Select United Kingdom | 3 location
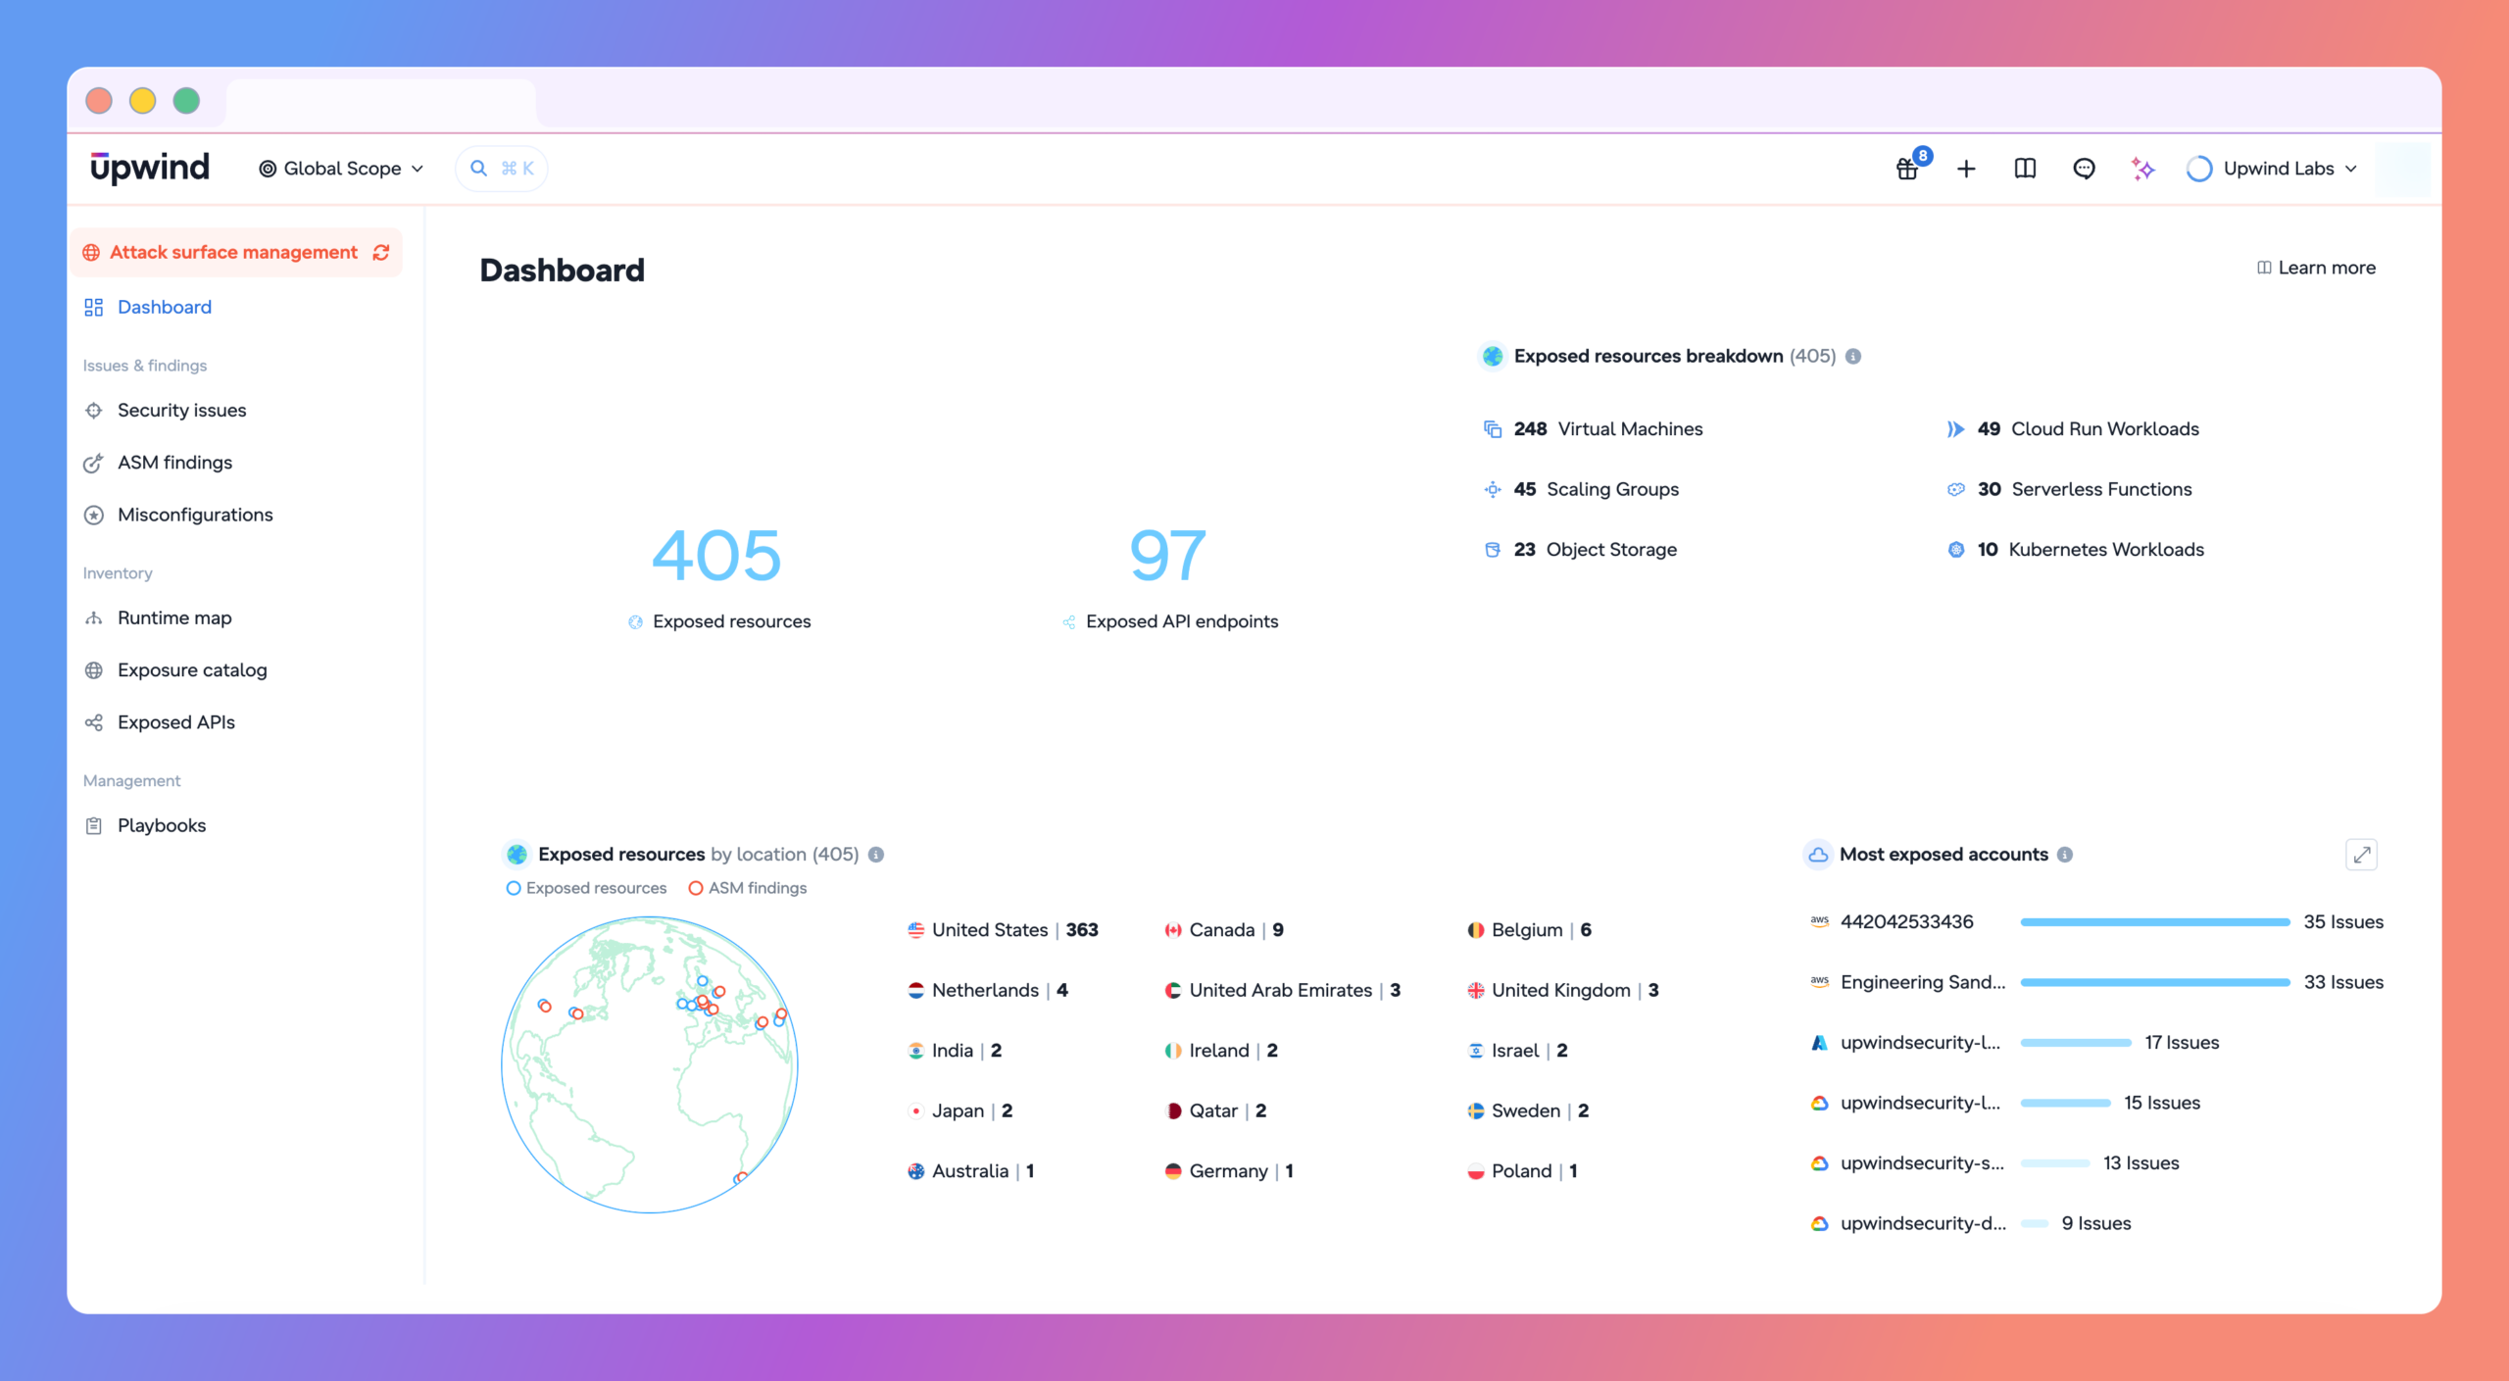2509x1381 pixels. click(1563, 991)
